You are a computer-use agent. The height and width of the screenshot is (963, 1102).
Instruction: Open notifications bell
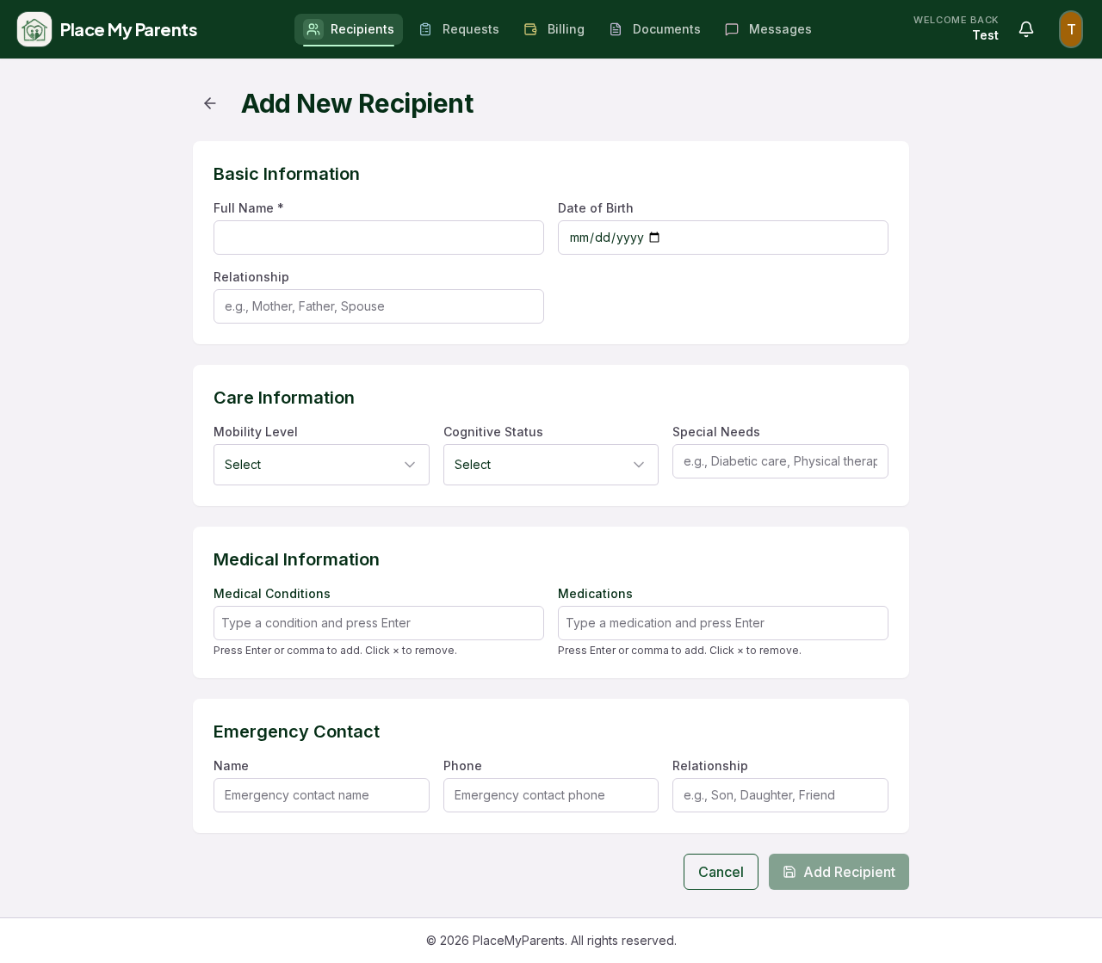[x=1026, y=29]
